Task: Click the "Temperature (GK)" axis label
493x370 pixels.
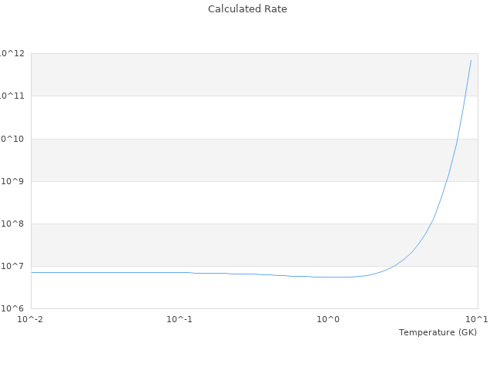Action: pos(438,332)
